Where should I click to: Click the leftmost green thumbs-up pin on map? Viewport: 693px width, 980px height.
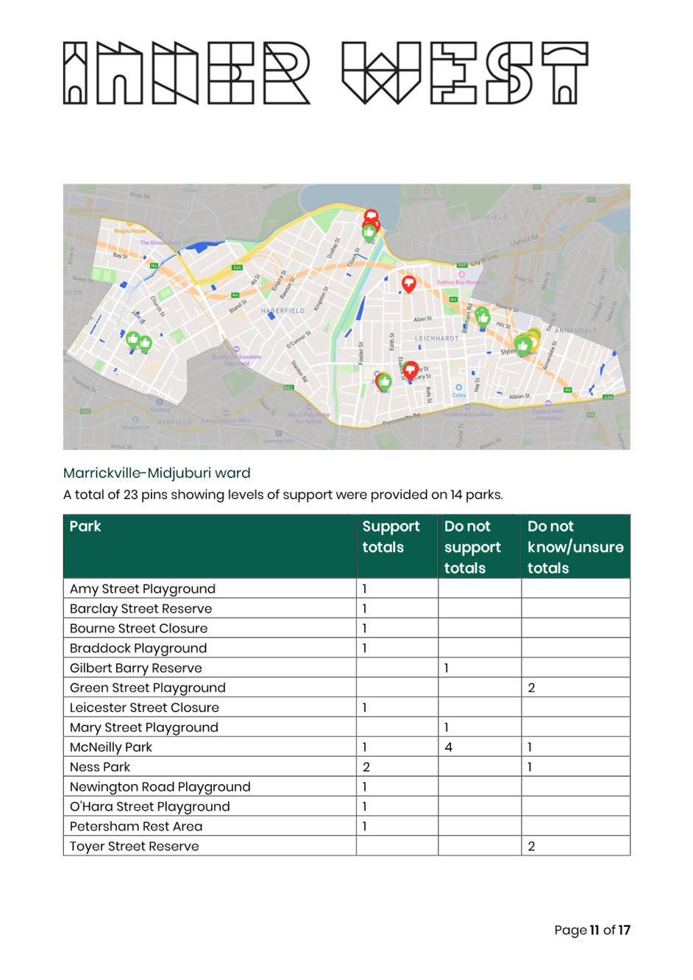click(133, 339)
